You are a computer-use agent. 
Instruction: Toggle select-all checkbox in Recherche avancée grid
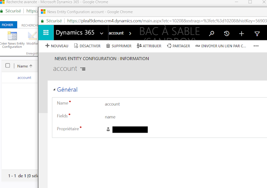tap(8, 66)
